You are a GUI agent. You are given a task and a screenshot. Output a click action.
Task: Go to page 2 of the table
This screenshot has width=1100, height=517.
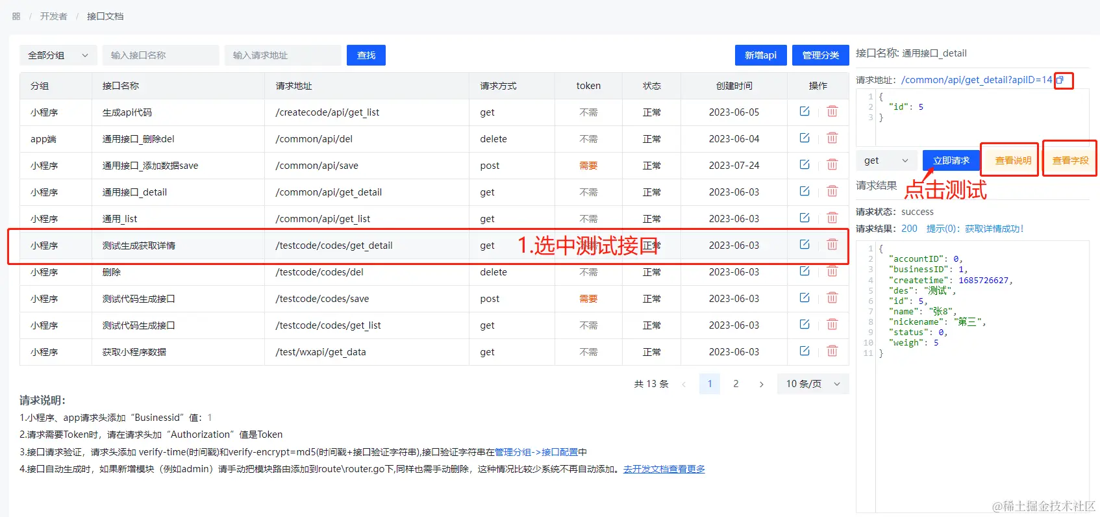click(x=736, y=384)
